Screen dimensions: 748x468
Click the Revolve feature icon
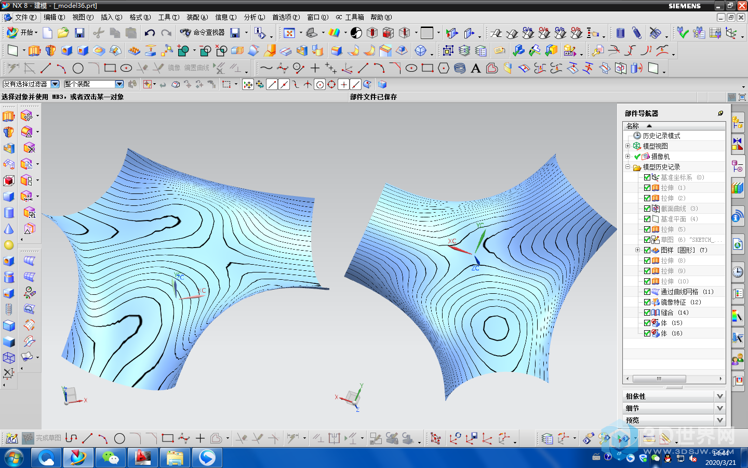[50, 51]
